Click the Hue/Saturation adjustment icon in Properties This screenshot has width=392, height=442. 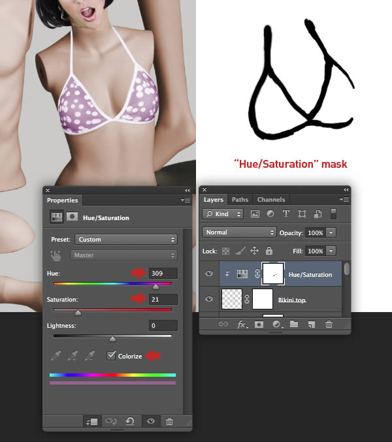[56, 217]
